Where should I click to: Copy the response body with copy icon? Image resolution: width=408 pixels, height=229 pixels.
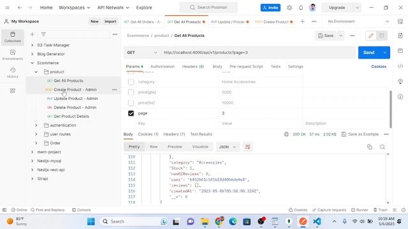click(370, 147)
